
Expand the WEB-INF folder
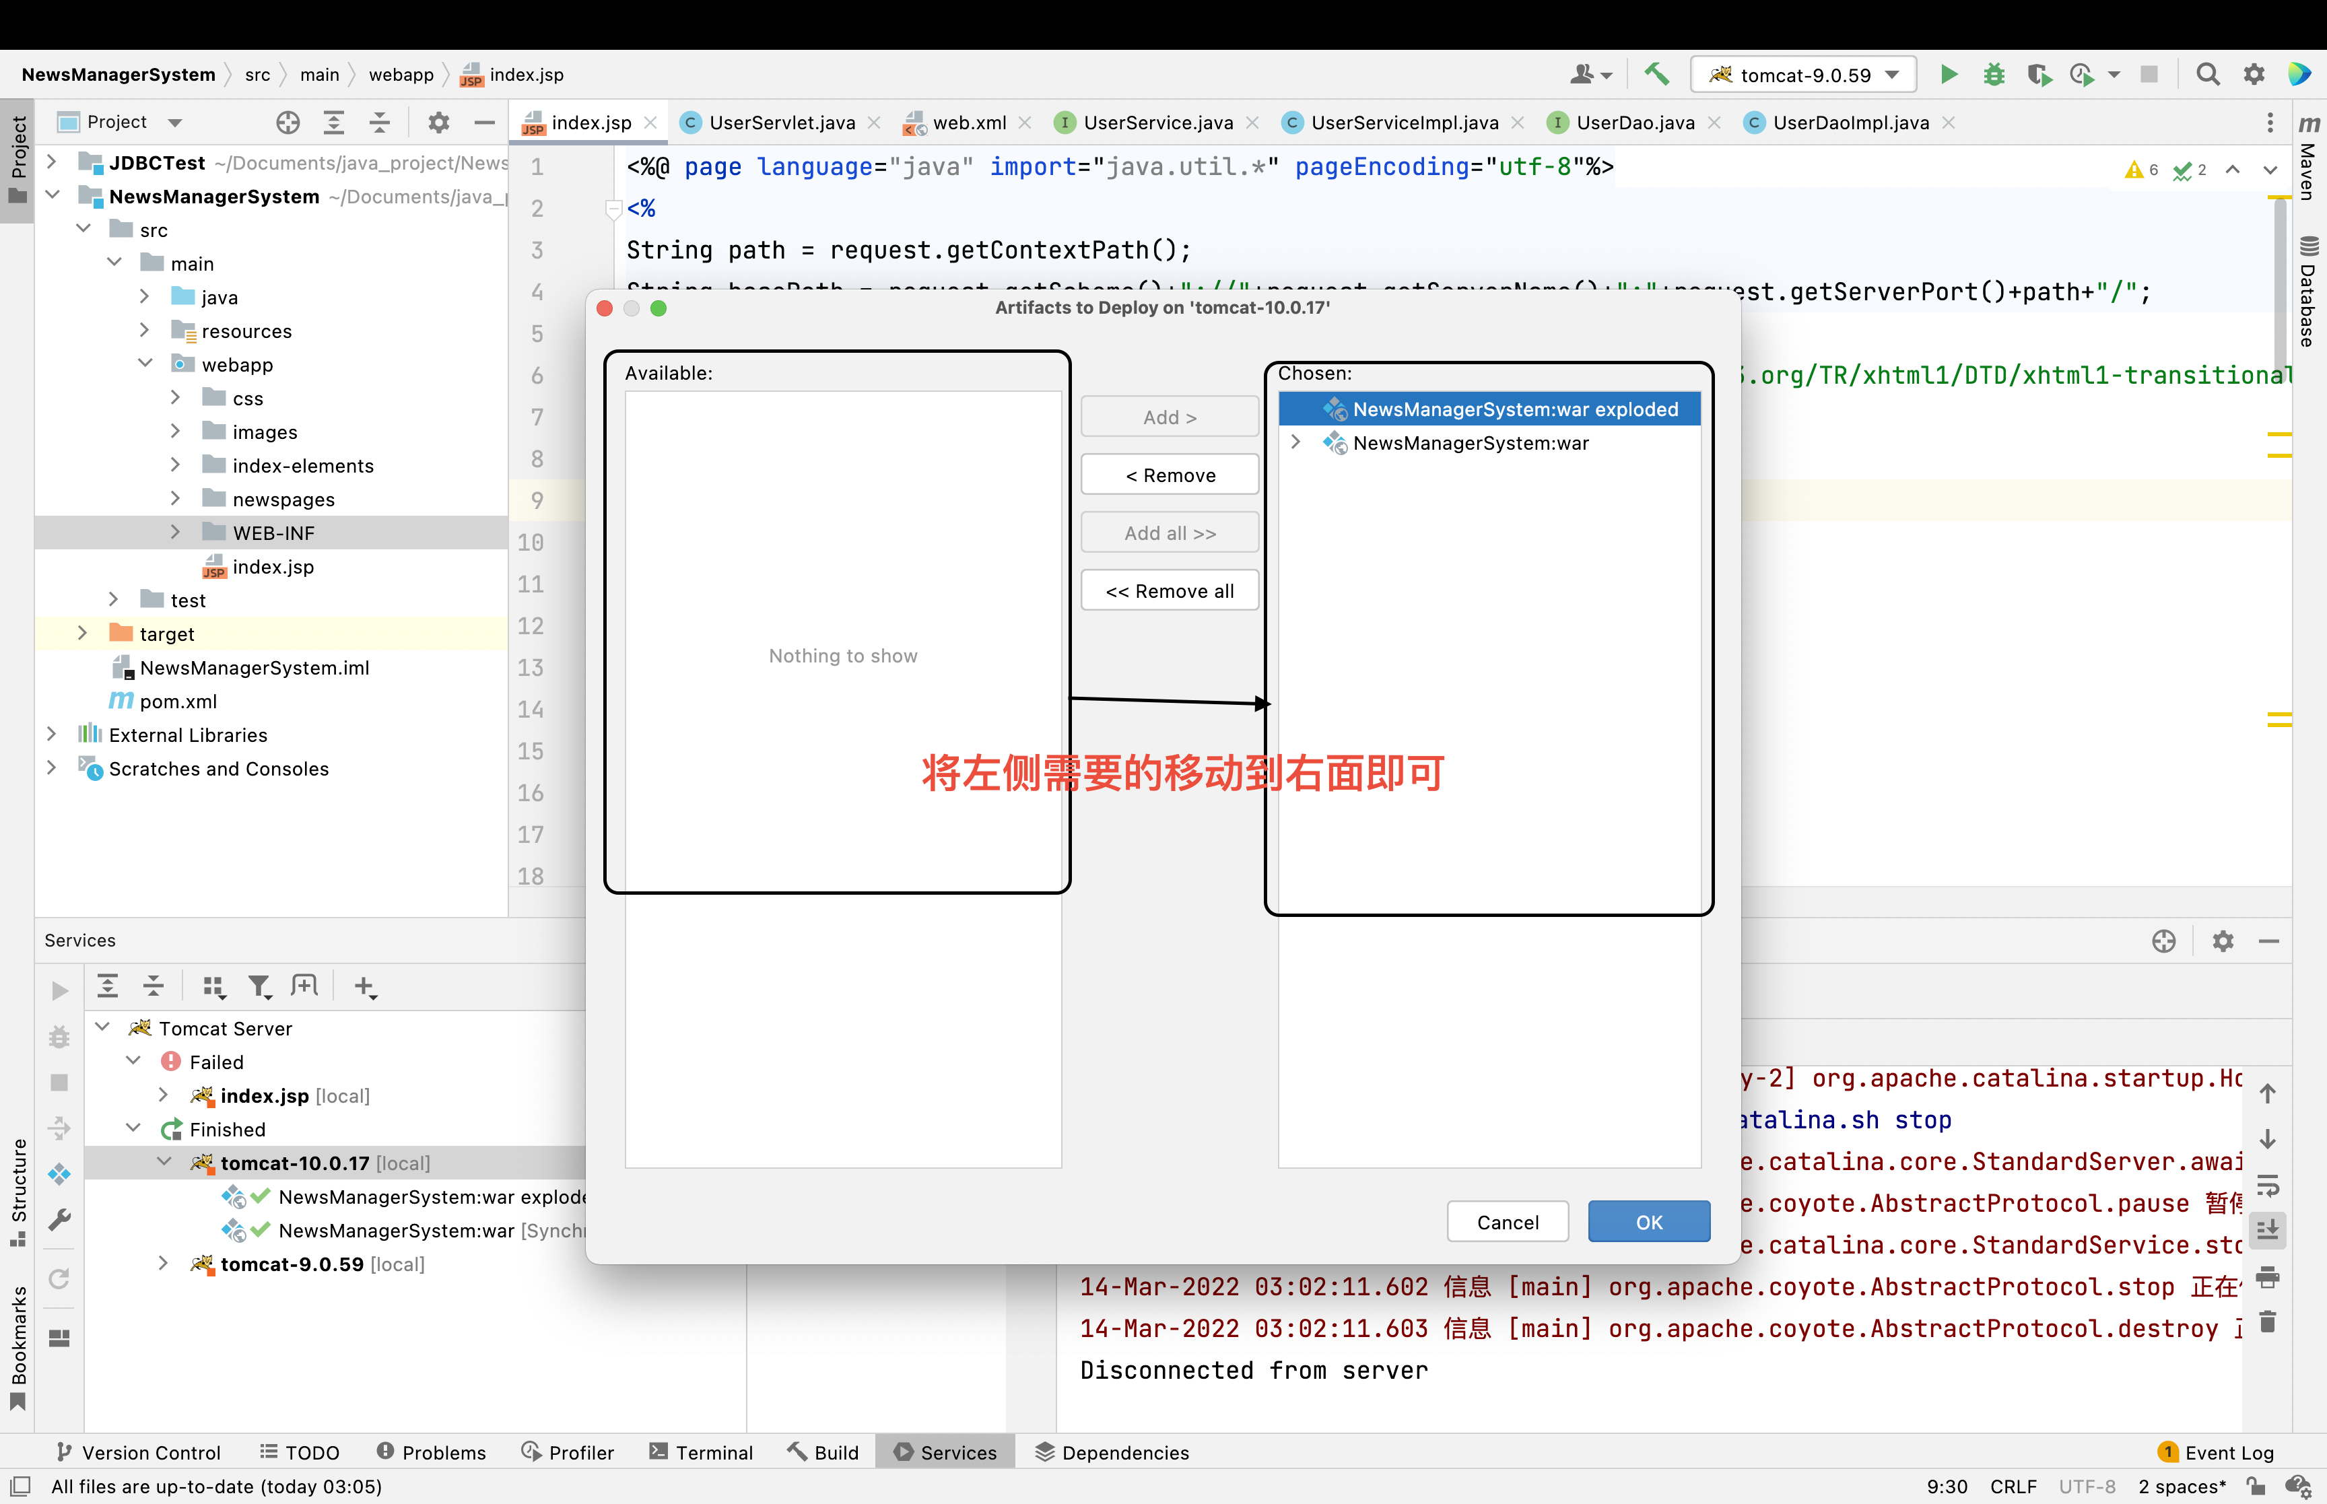pos(176,533)
